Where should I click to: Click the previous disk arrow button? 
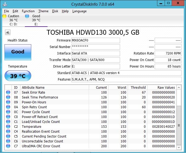point(8,33)
